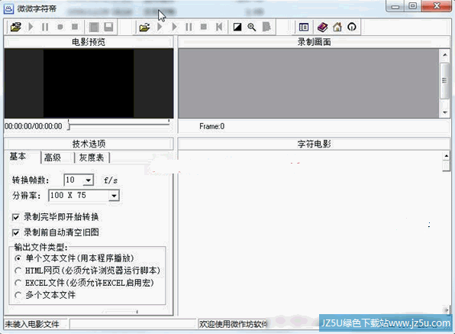The image size is (455, 334).
Task: Click the play icon just before the right pause
Action: click(174, 27)
